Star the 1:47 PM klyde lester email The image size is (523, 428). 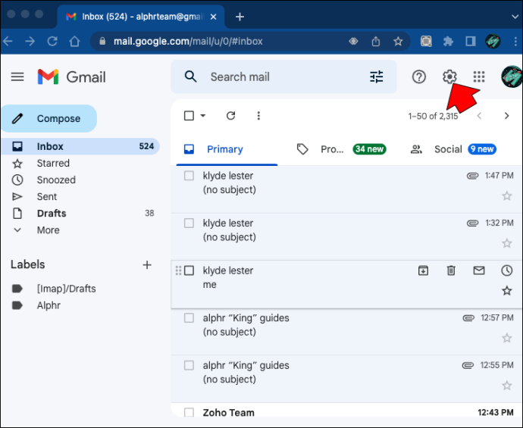click(x=506, y=195)
